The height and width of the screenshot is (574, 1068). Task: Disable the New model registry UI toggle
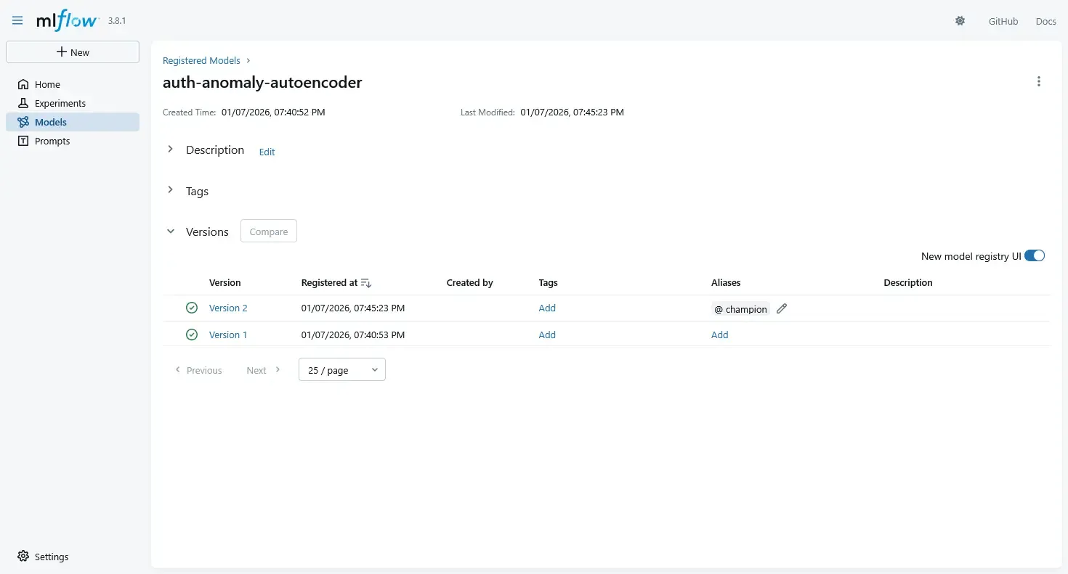point(1034,255)
